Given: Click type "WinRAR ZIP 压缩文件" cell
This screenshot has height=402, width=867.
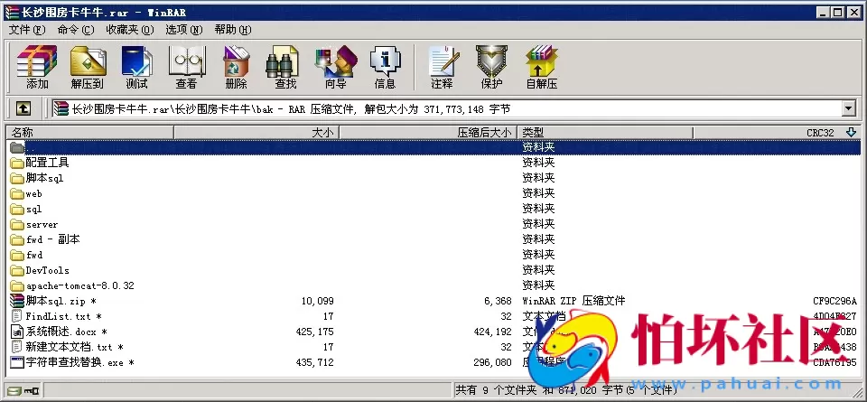Looking at the screenshot, I should coord(573,302).
